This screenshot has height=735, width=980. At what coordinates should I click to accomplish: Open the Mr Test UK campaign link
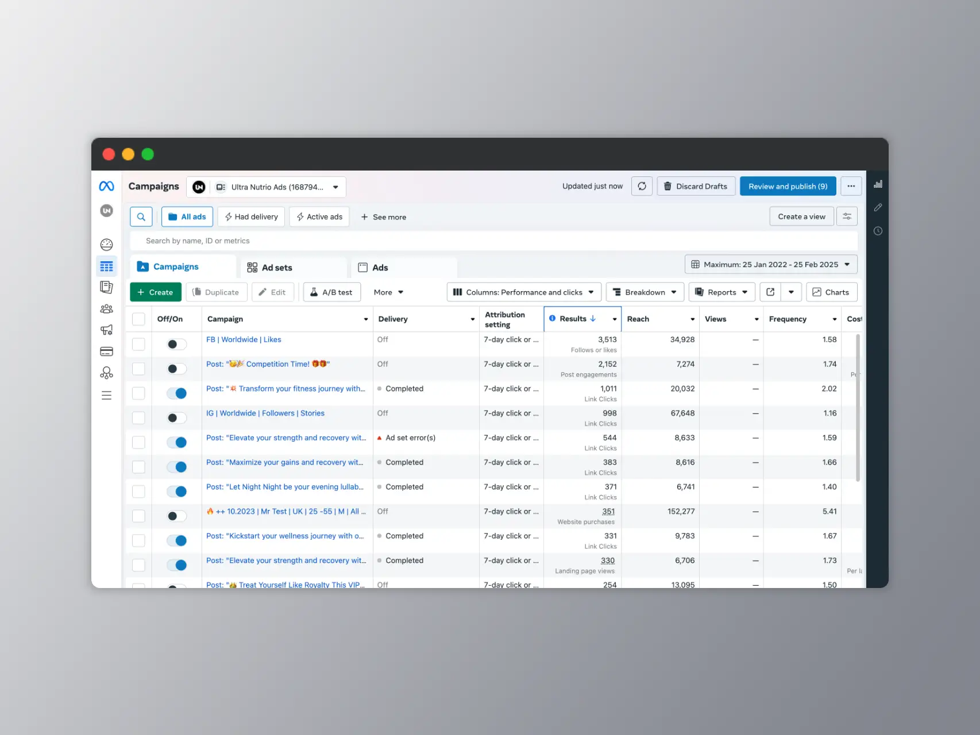[286, 511]
